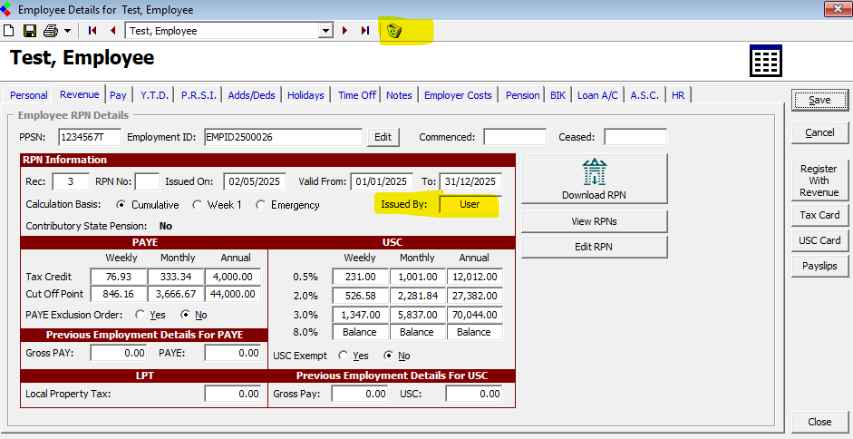Viewport: 853px width, 439px height.
Task: Click the recycle bin delete icon
Action: click(x=393, y=31)
